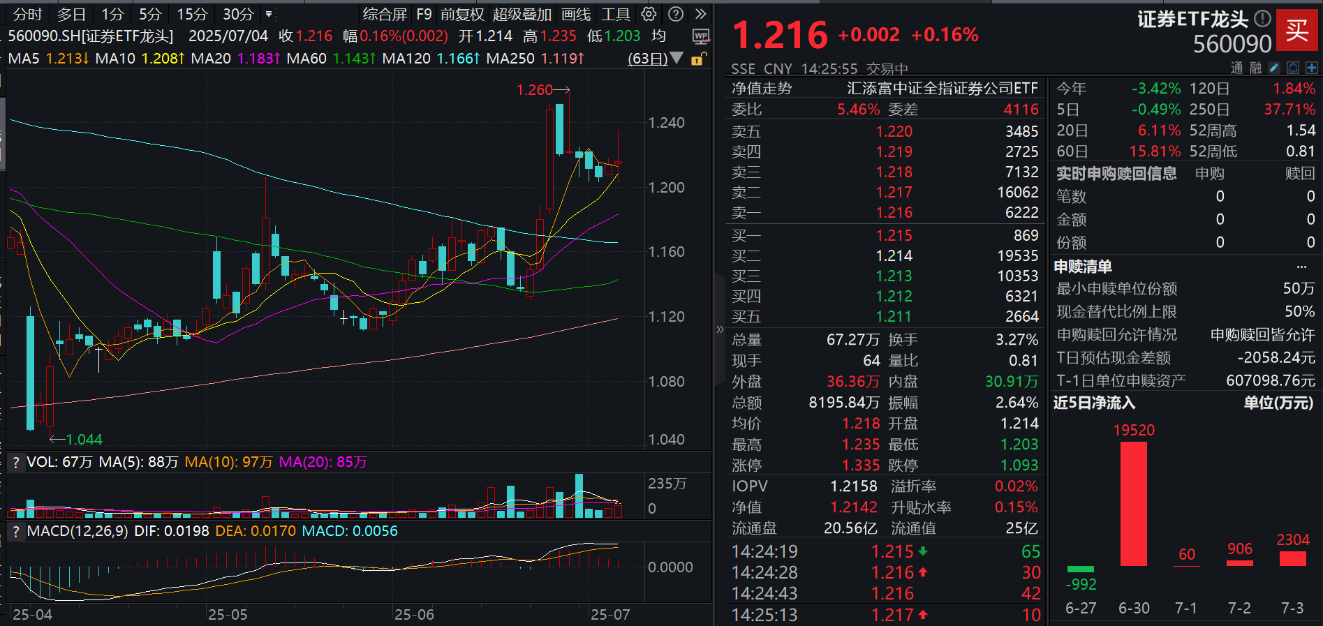This screenshot has height=626, width=1323.
Task: Open VOL indicator help question mark
Action: (16, 462)
